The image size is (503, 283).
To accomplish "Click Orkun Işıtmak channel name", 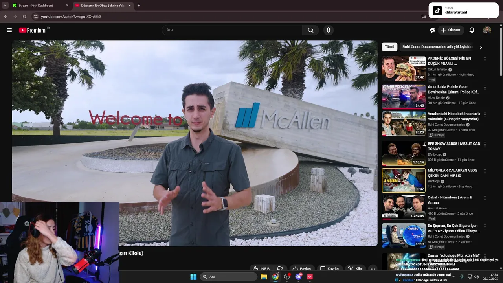I will [x=437, y=70].
